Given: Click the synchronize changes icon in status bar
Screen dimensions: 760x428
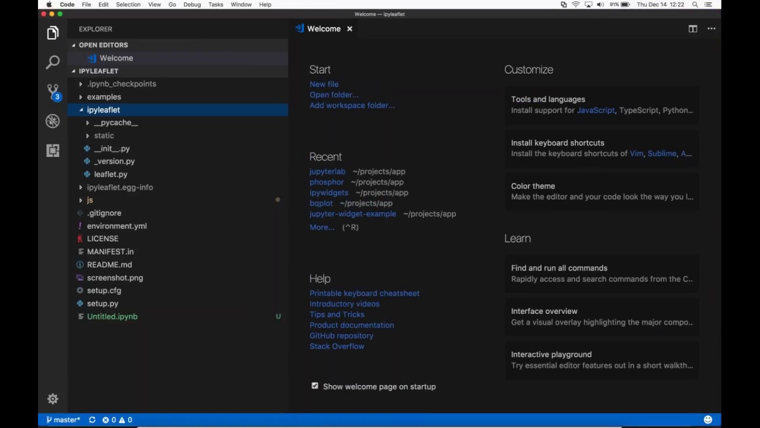Looking at the screenshot, I should pos(92,420).
